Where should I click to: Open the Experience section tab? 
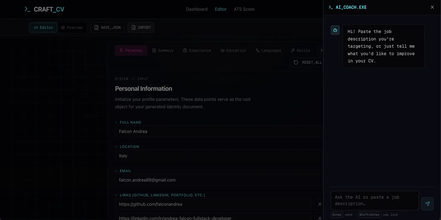pyautogui.click(x=197, y=50)
